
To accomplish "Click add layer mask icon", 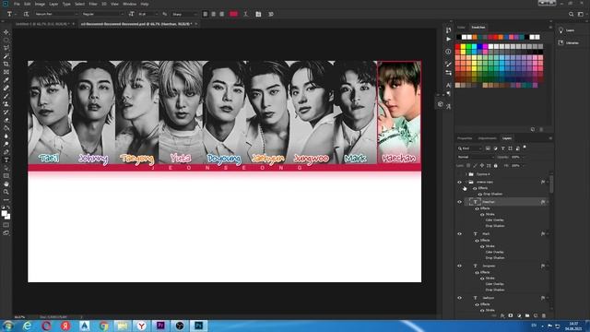I will coord(511,315).
